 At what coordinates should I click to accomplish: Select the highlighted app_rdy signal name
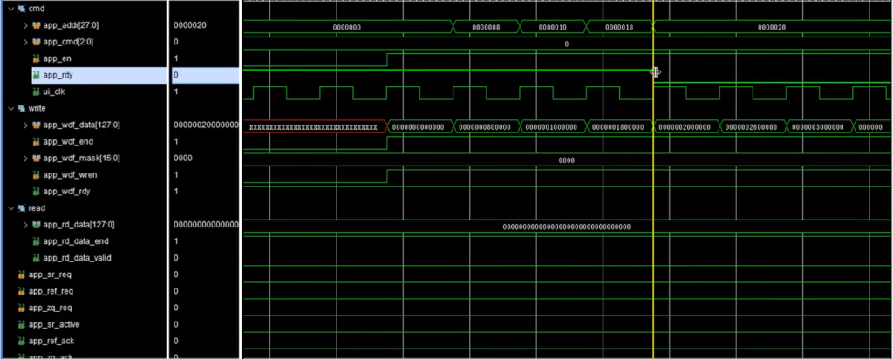pos(58,75)
